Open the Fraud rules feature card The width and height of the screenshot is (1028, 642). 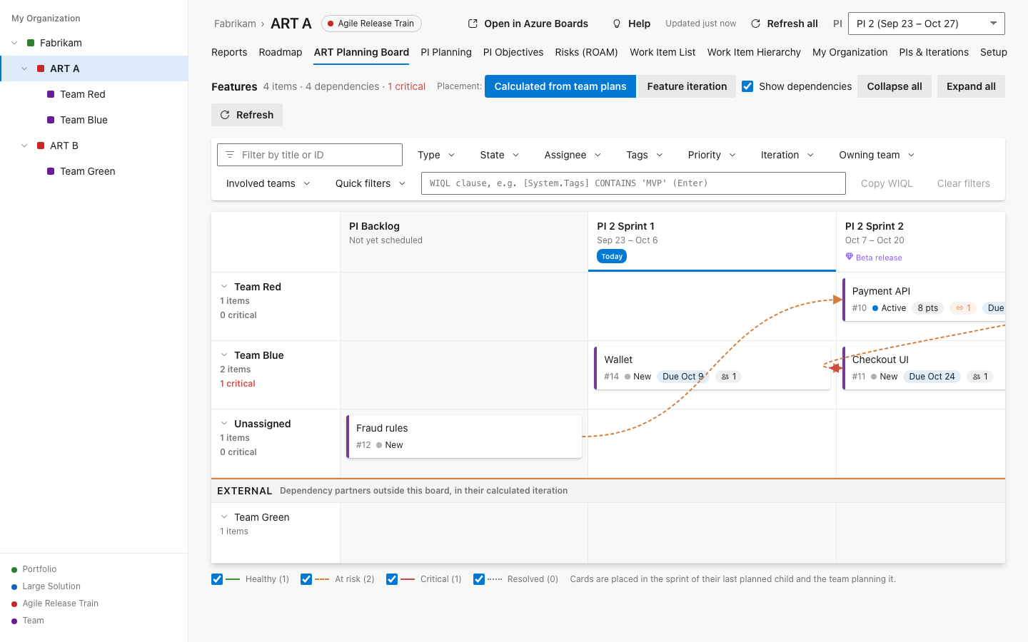tap(464, 437)
